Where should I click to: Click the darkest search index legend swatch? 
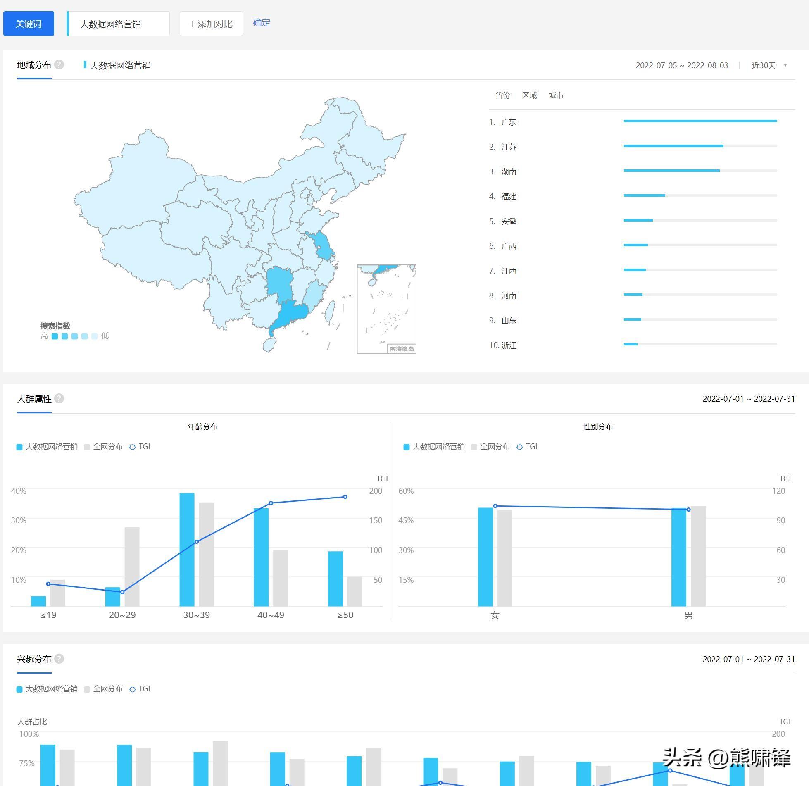[x=55, y=336]
